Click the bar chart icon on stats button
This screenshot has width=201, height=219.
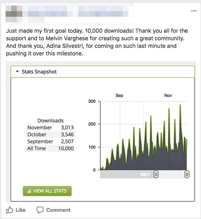tap(29, 191)
